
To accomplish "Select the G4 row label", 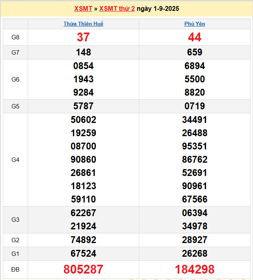I will 15,159.
